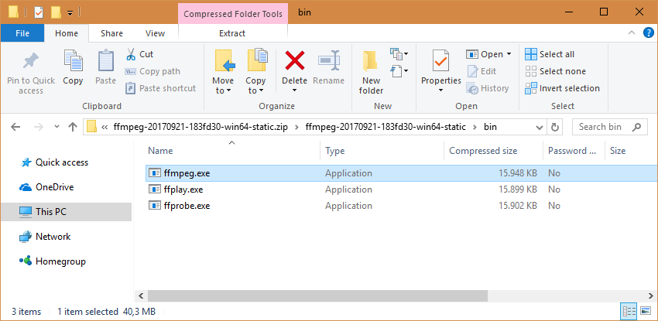
Task: Expand the Properties dropdown arrow
Action: click(440, 90)
